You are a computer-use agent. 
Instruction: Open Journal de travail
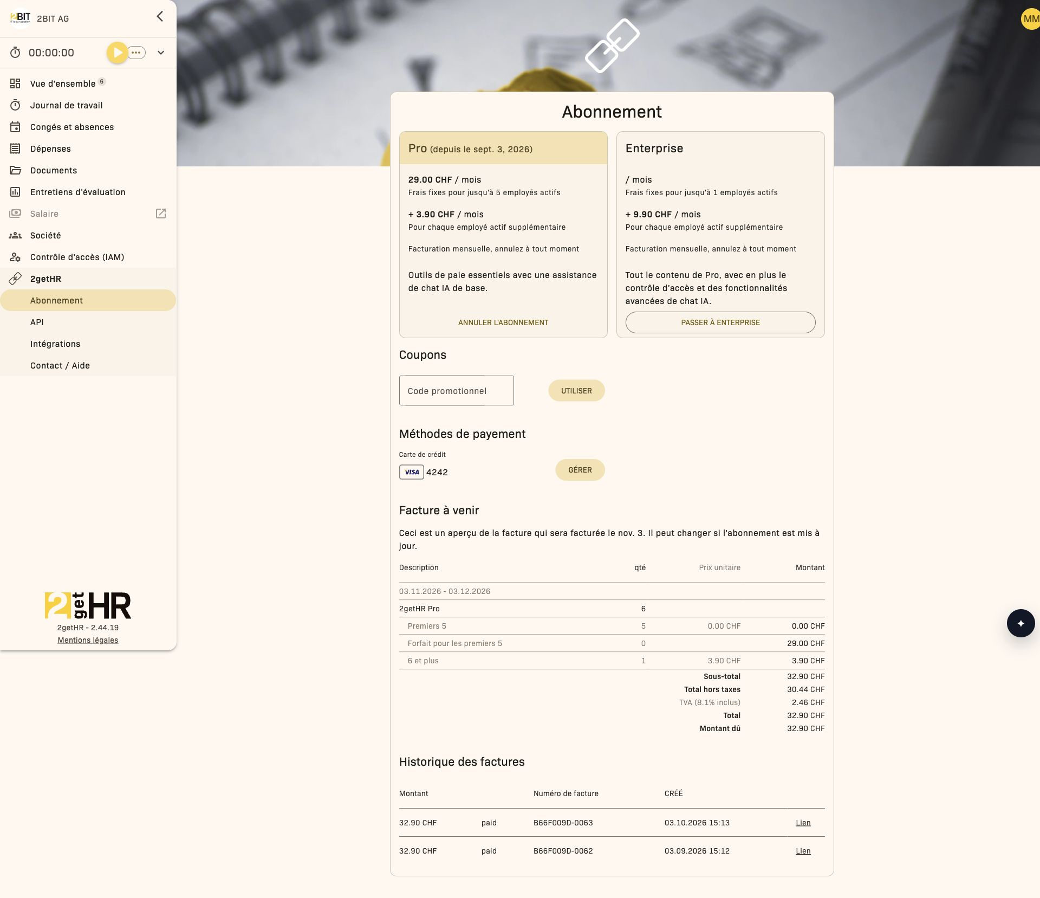coord(88,105)
